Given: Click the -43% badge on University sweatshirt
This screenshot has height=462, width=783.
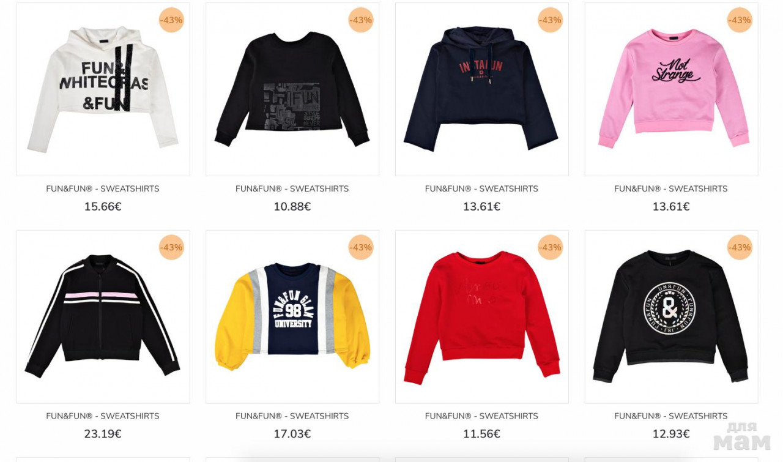Looking at the screenshot, I should click(361, 247).
